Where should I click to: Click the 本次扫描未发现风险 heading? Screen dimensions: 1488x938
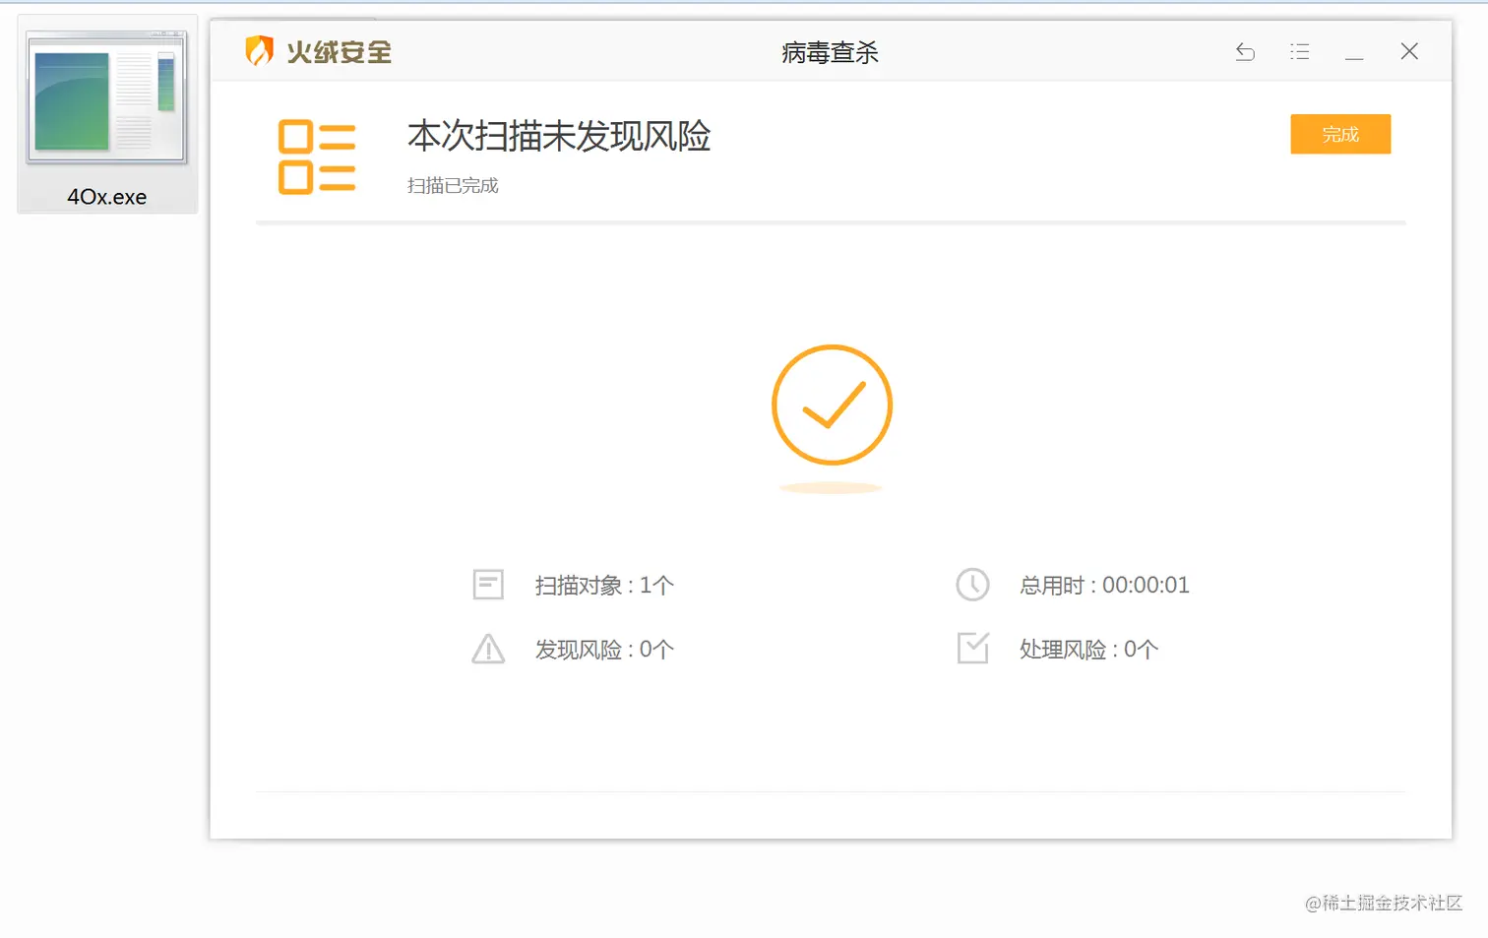559,136
